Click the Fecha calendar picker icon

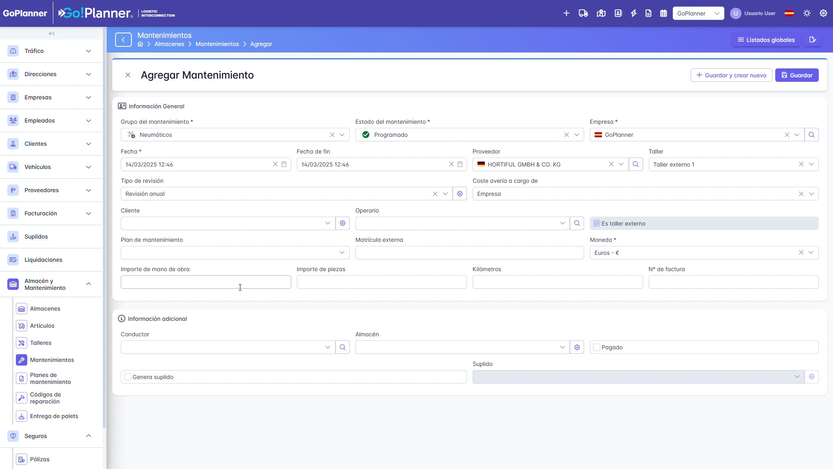[284, 164]
